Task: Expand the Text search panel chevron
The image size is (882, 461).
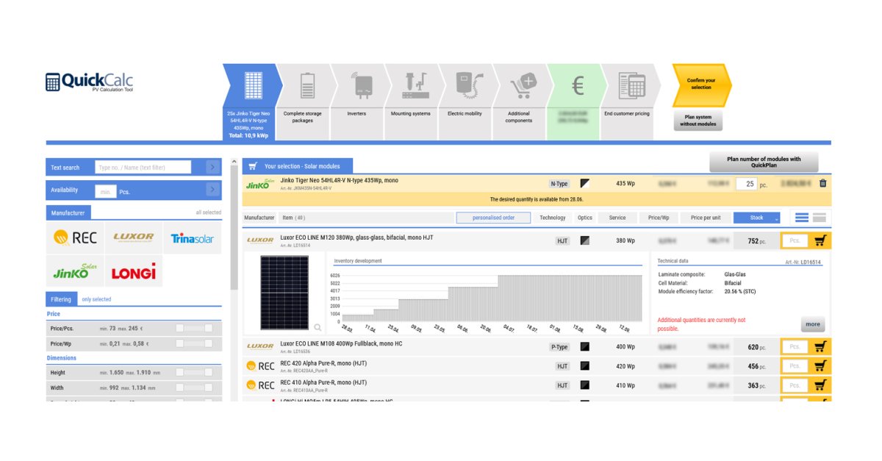Action: coord(214,167)
